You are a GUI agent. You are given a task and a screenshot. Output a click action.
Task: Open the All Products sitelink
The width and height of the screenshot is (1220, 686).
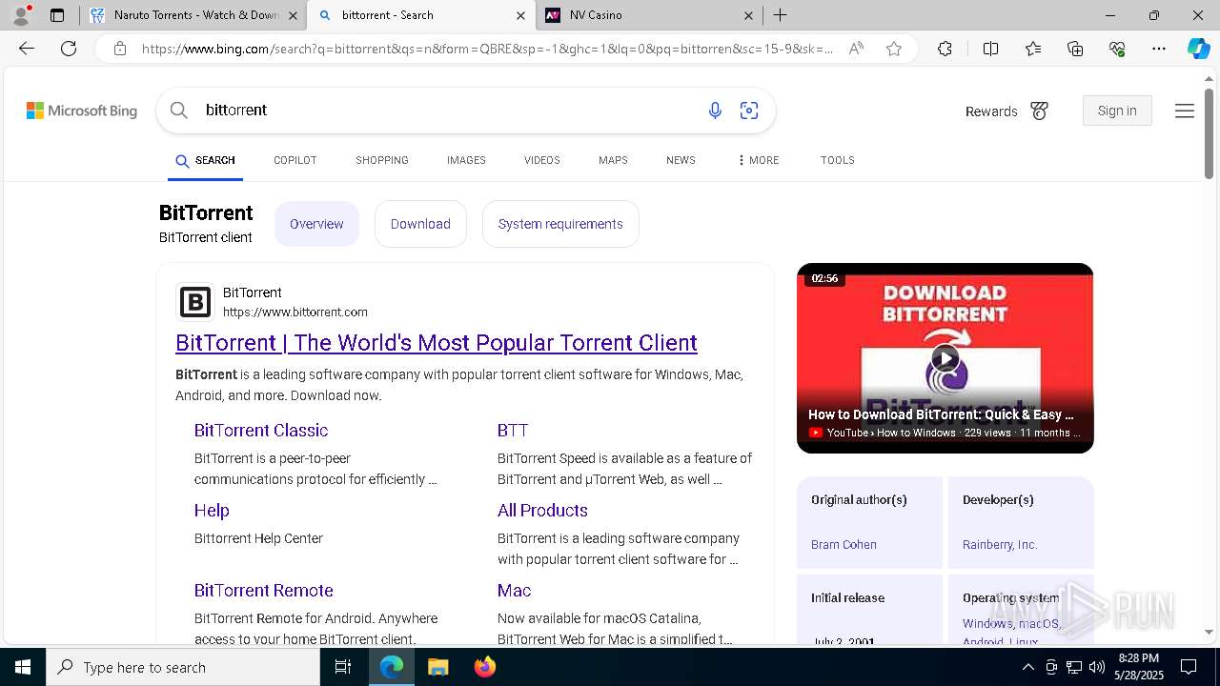(542, 511)
